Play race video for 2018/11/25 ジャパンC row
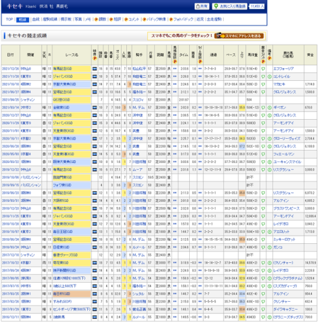Image resolution: width=323 pixels, height=326 pixels. coord(94,216)
